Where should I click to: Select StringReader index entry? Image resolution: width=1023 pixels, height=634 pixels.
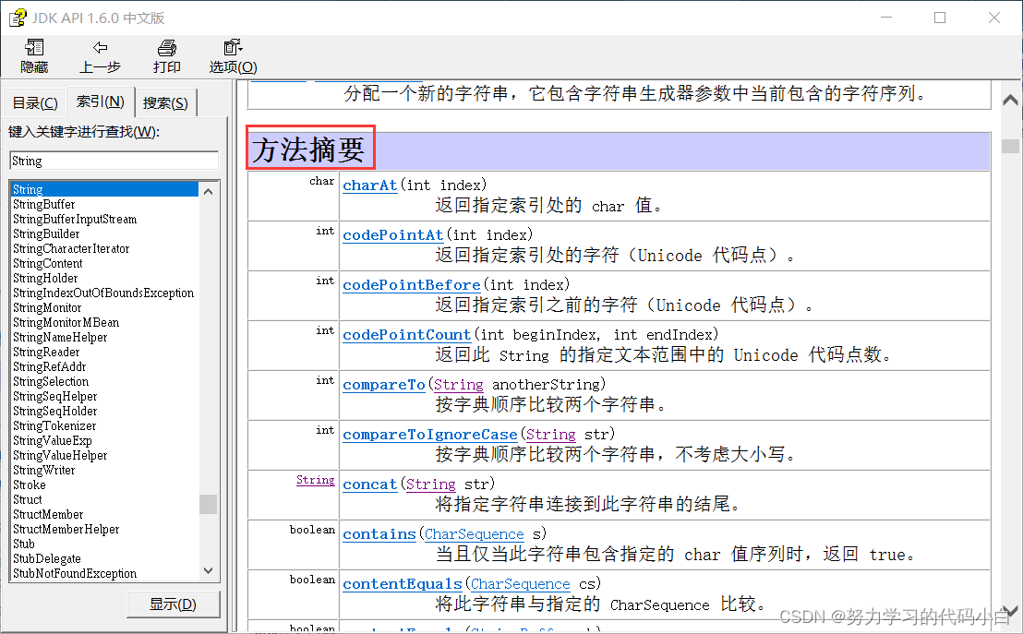46,353
